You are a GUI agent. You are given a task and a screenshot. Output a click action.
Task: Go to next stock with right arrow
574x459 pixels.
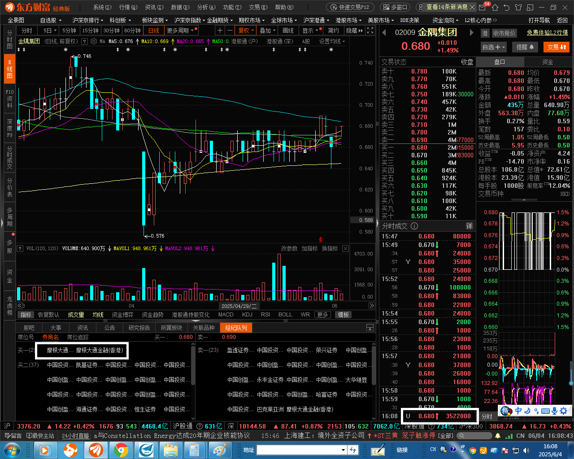[x=471, y=32]
